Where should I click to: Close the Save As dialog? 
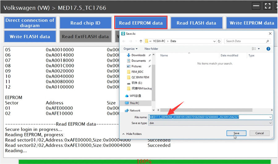pyautogui.click(x=270, y=33)
